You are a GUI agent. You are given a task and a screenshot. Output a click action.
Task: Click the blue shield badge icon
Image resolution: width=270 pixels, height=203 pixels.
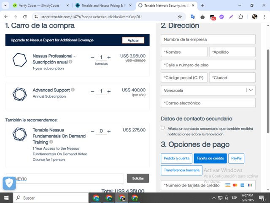[9, 183]
